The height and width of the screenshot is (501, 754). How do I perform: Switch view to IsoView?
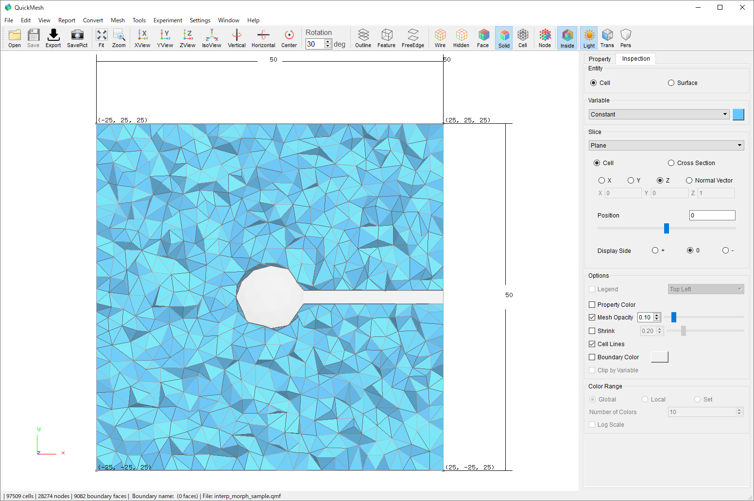[211, 38]
